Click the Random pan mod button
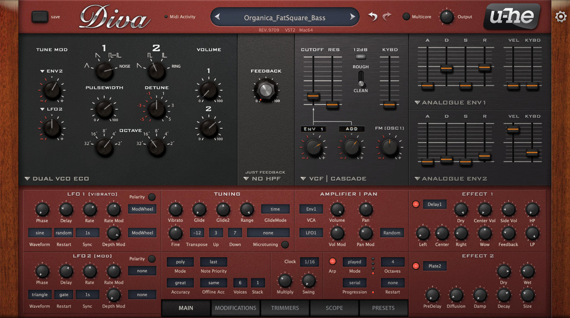The width and height of the screenshot is (570, 318). tap(392, 233)
